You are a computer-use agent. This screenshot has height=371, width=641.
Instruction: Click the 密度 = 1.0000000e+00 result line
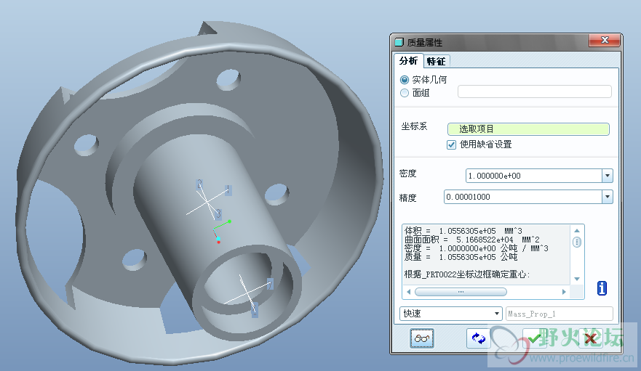pos(477,248)
